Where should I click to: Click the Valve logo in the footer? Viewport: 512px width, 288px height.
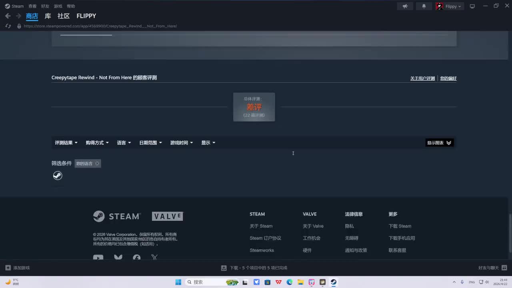168,216
